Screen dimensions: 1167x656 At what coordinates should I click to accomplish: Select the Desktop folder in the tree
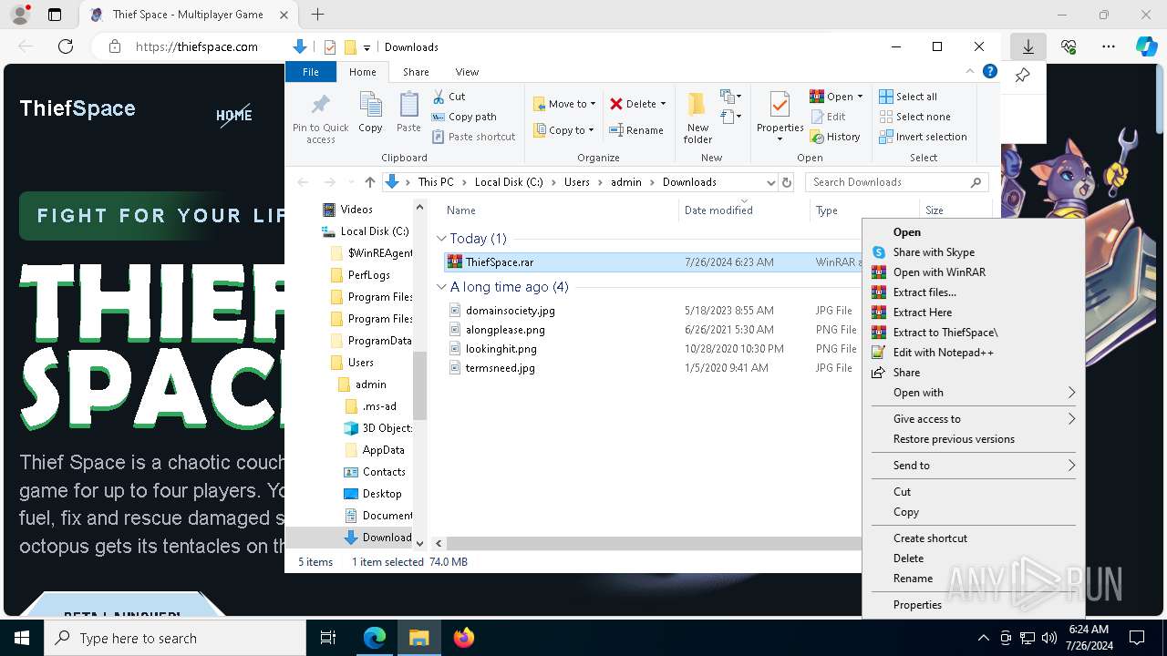pos(372,494)
